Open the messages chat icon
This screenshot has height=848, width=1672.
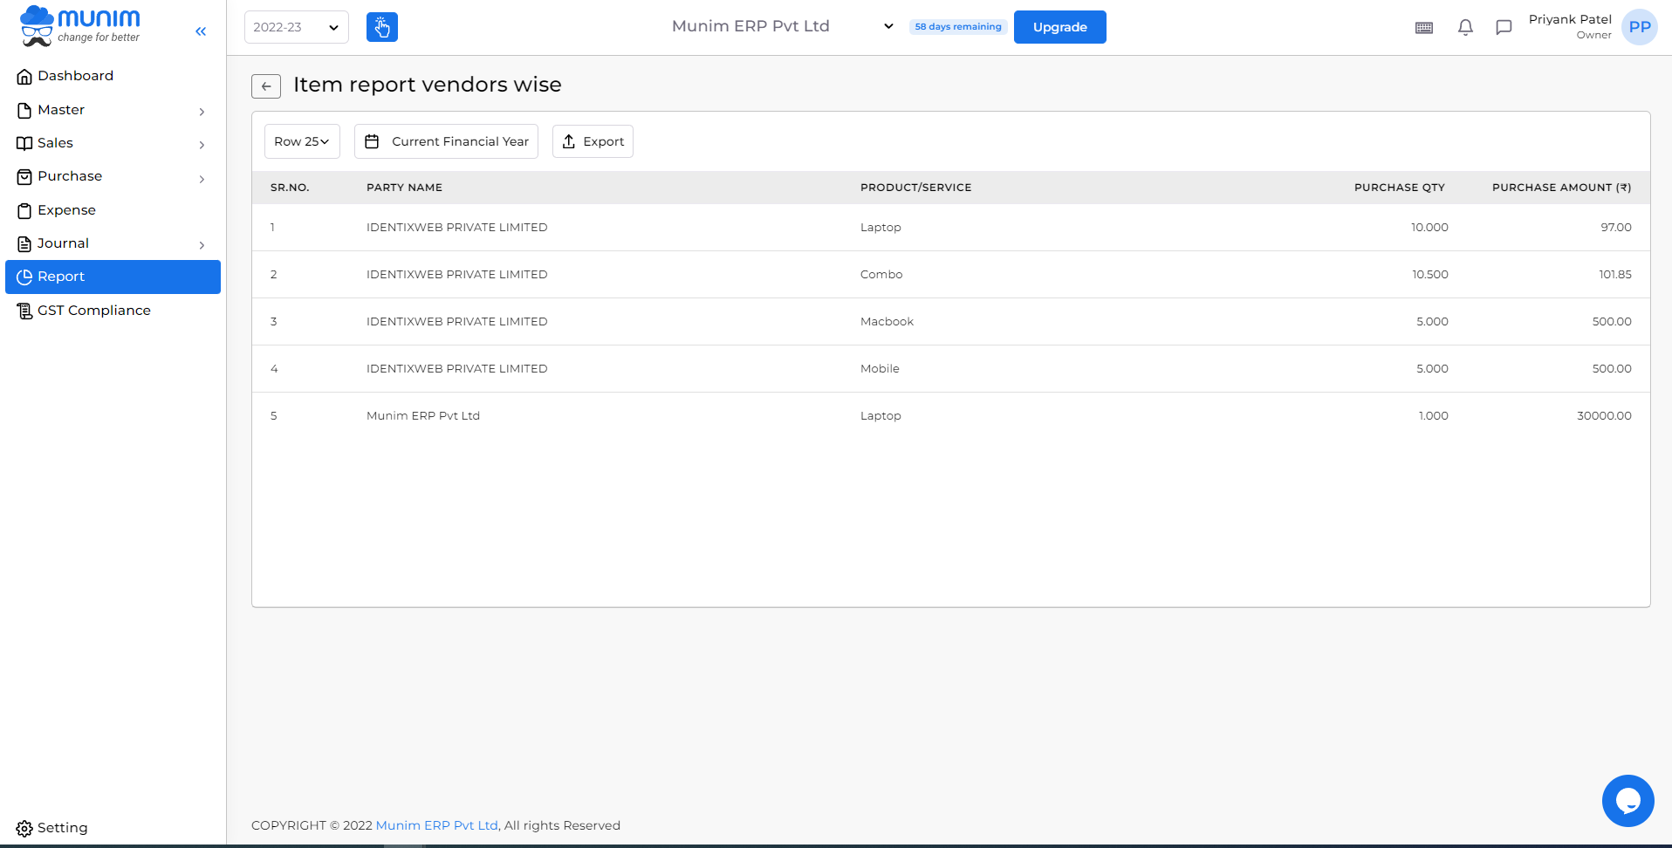pos(1504,28)
